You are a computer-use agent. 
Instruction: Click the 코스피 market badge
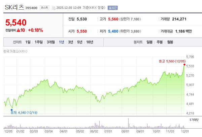(x=44, y=7)
